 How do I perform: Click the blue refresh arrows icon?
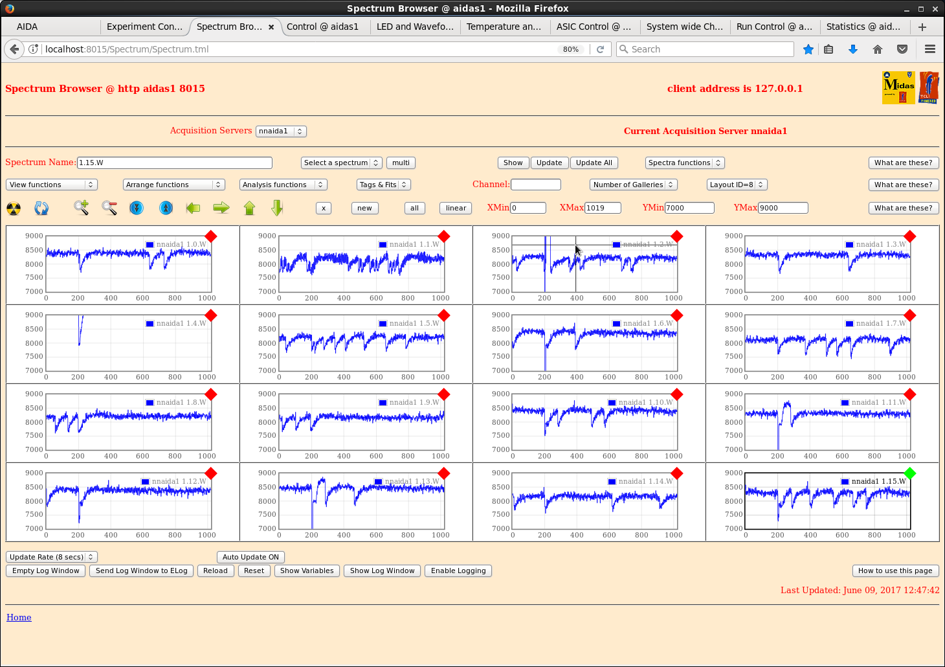(41, 208)
